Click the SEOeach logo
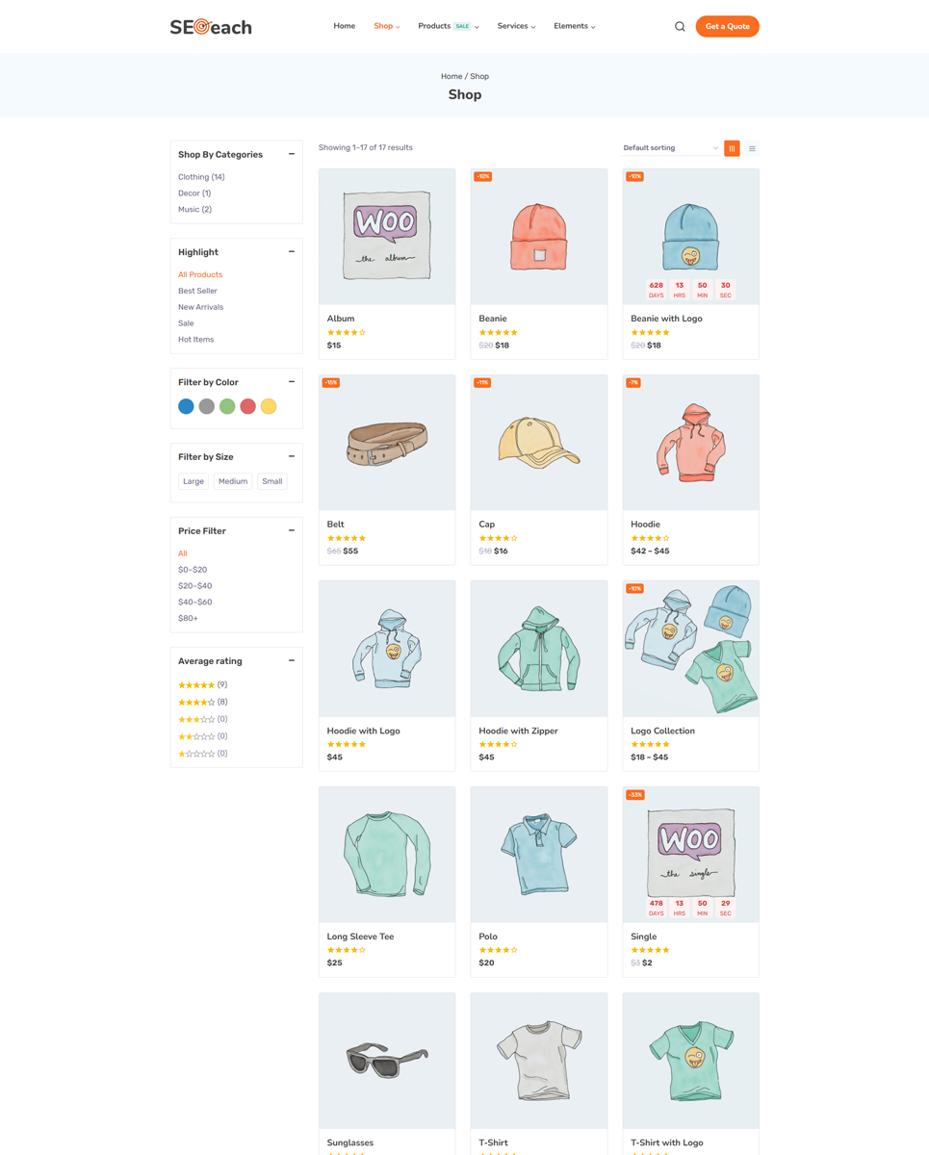 pyautogui.click(x=211, y=27)
